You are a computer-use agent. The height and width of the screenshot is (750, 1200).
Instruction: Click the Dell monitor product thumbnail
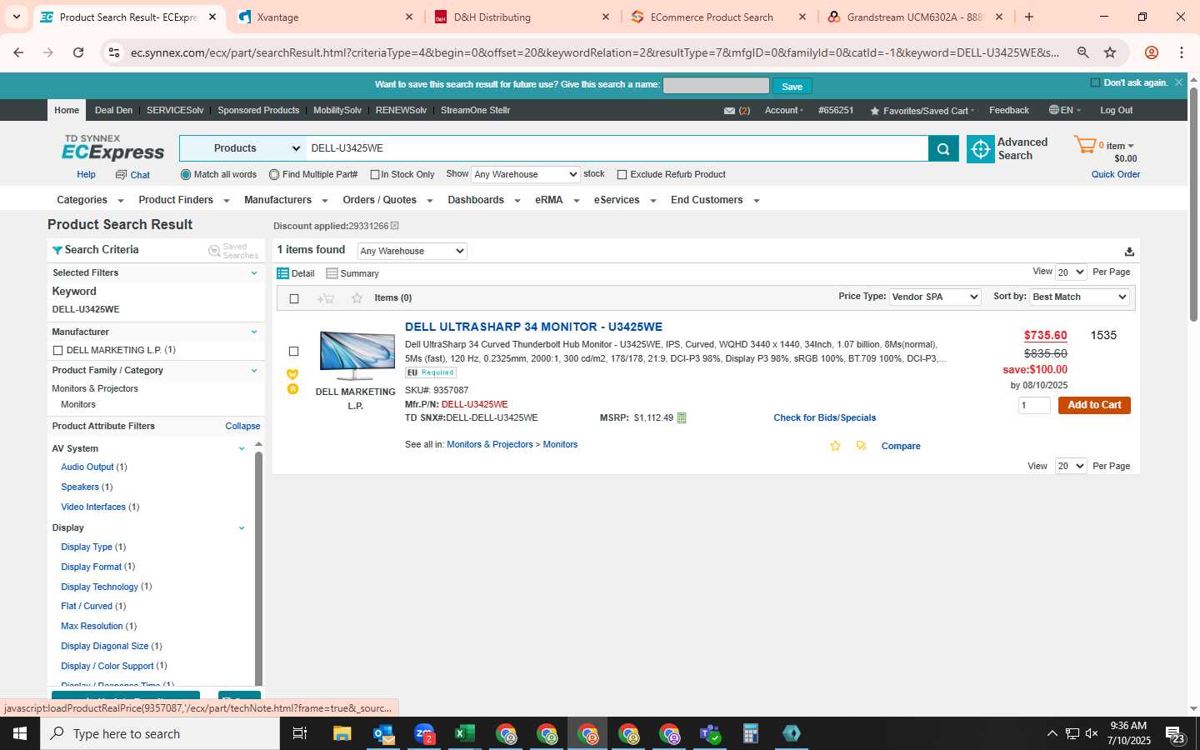pos(357,355)
